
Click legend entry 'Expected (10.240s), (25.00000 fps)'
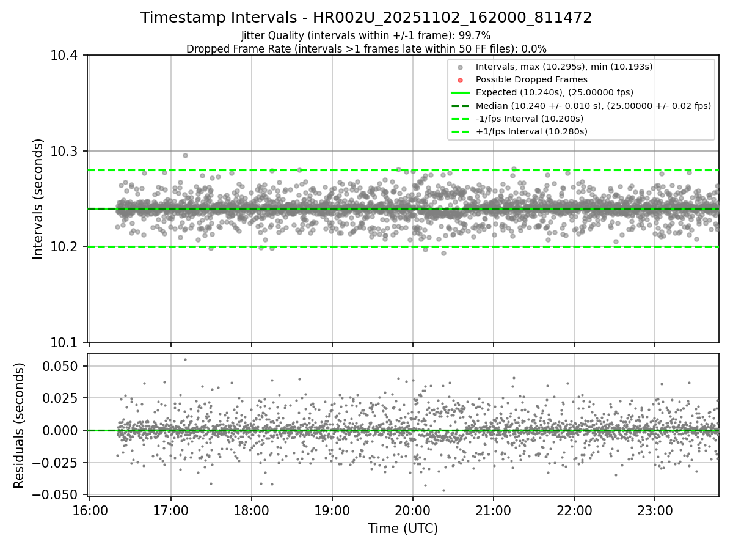tap(555, 92)
